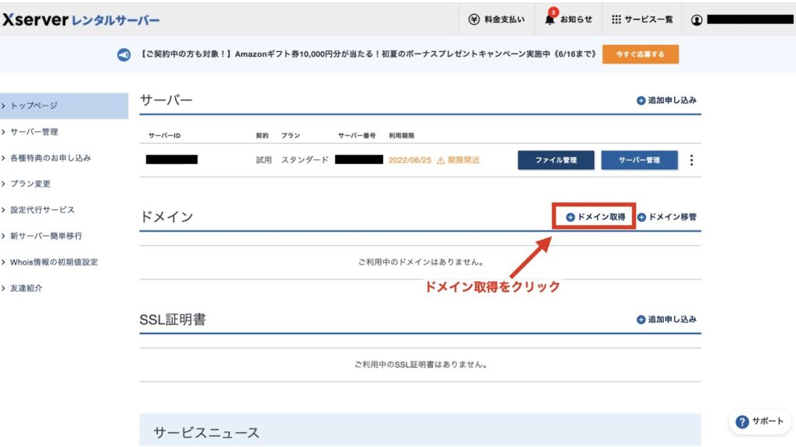Viewport: 796px width, 447px height.
Task: Expand the chevron beside 友達紹介
Action: 3,288
